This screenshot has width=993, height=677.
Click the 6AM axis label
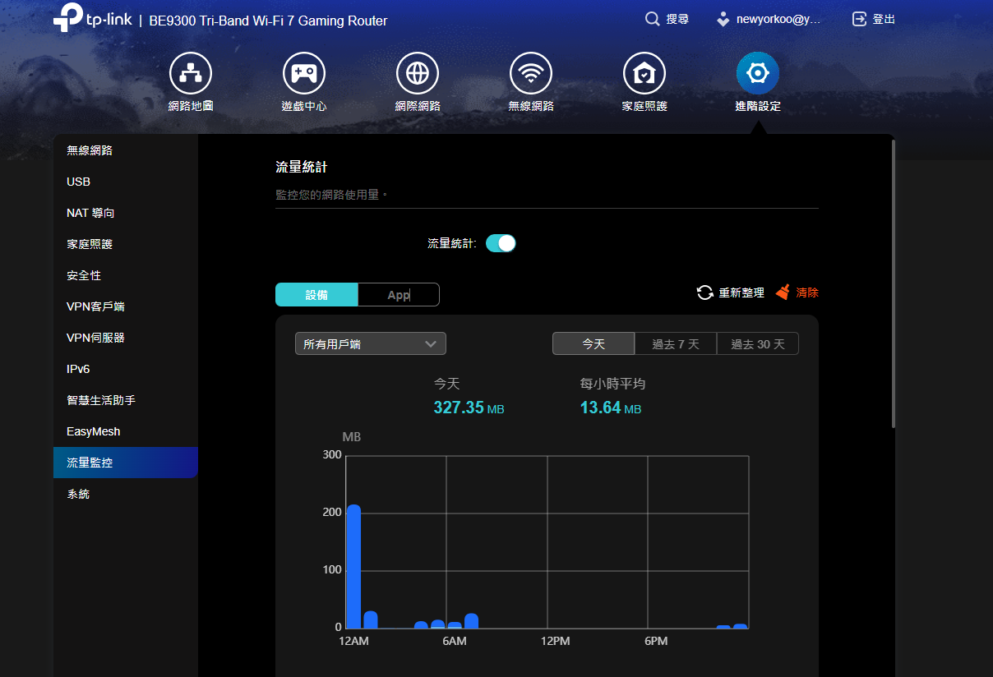click(455, 641)
